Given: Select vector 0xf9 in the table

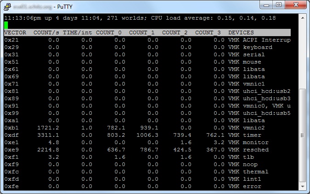Looking at the screenshot, I should [x=11, y=164].
